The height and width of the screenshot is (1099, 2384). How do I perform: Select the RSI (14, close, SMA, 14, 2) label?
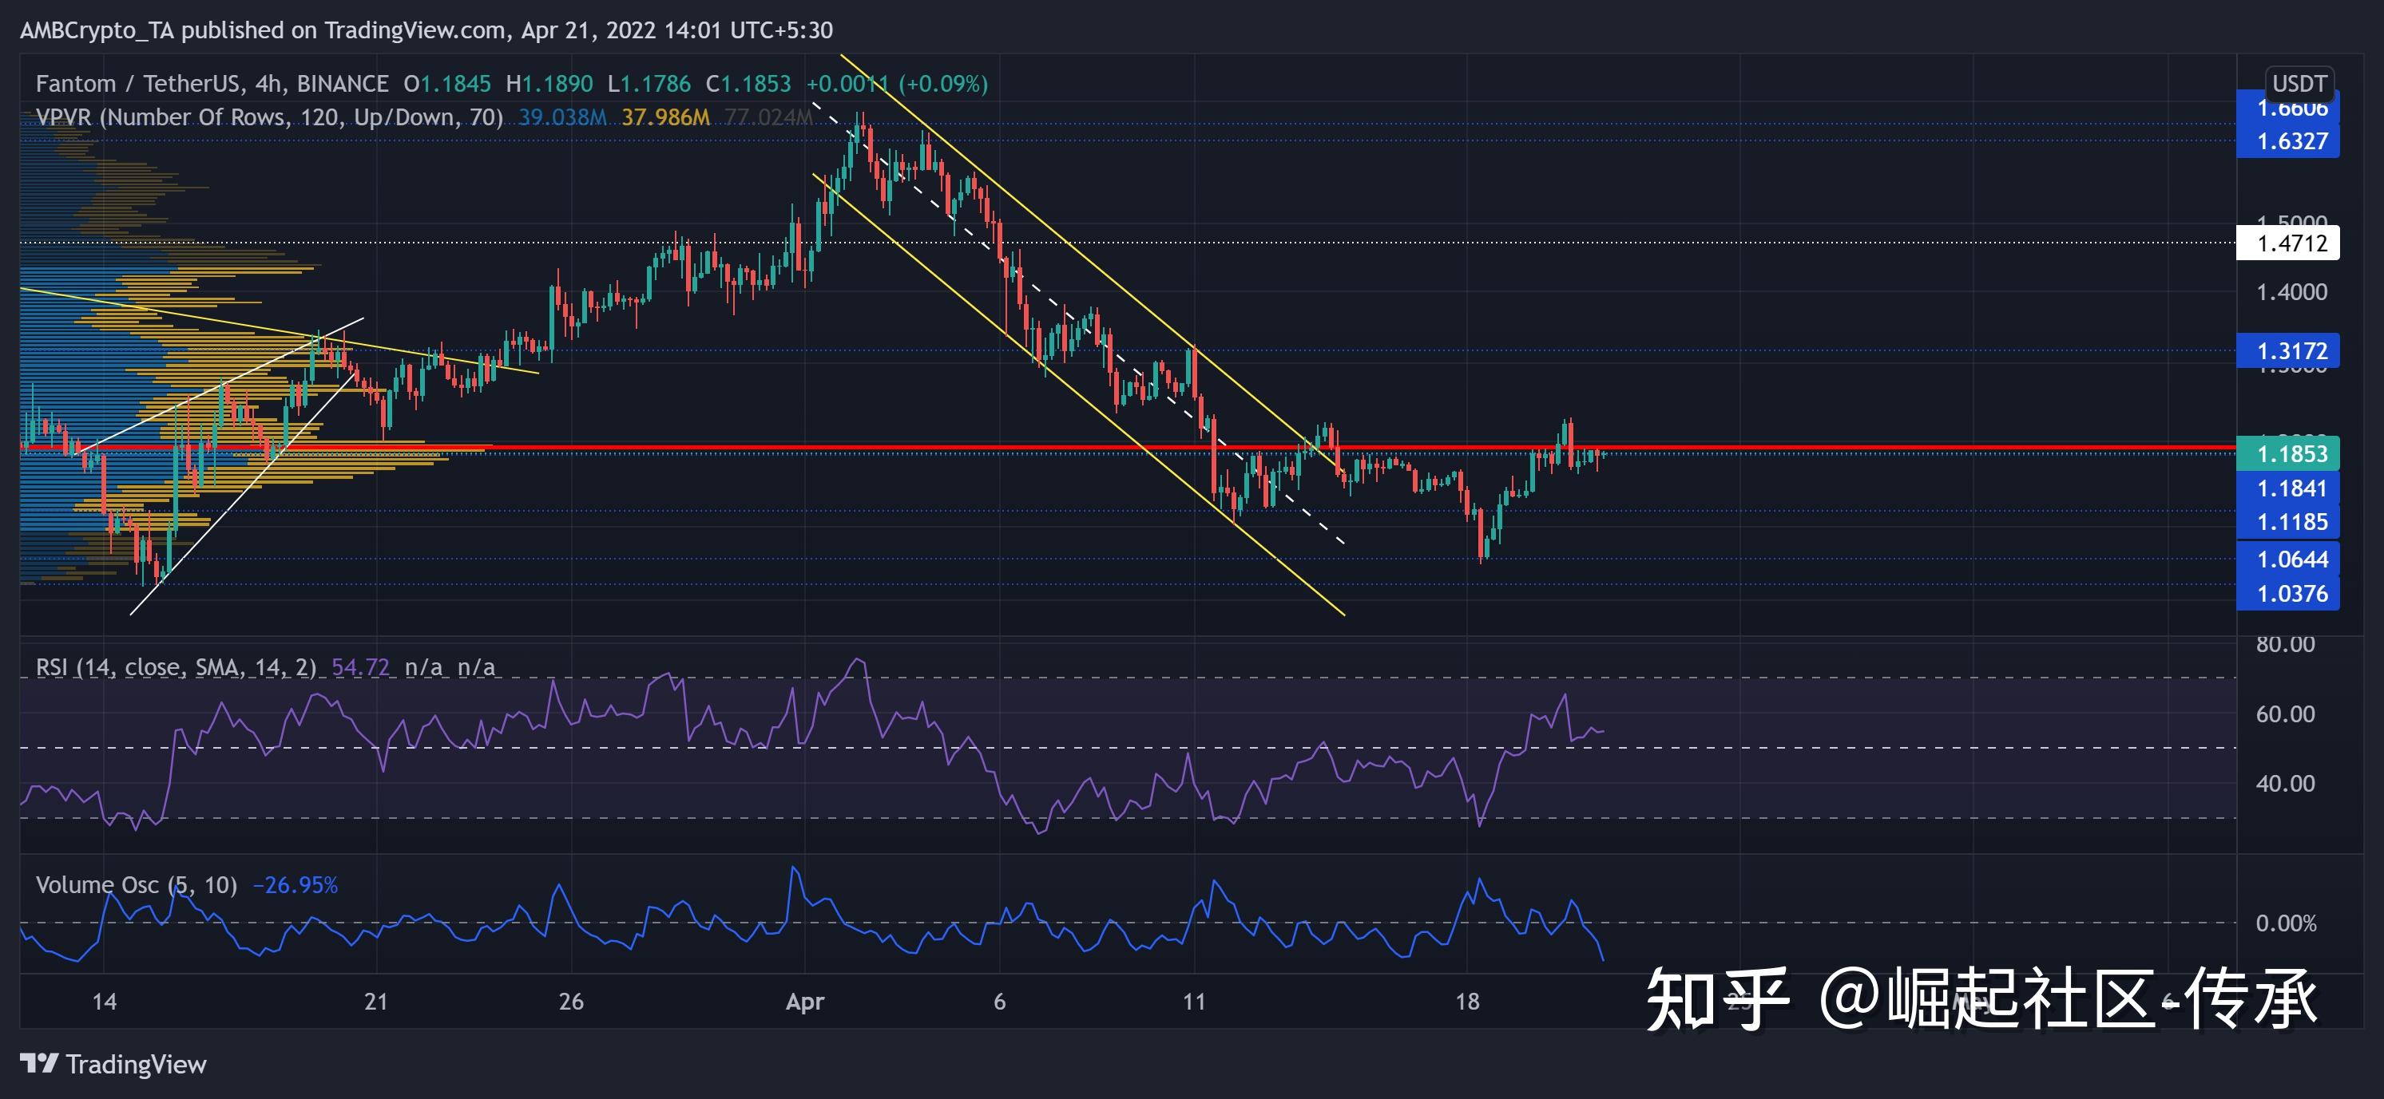[x=176, y=667]
